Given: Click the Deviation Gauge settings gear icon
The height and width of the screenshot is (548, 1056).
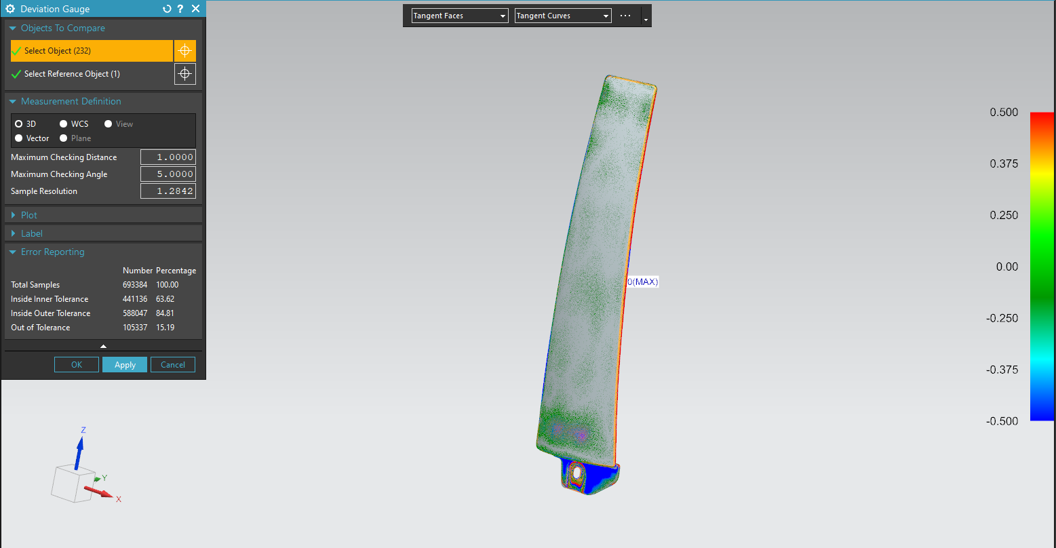Looking at the screenshot, I should [10, 9].
